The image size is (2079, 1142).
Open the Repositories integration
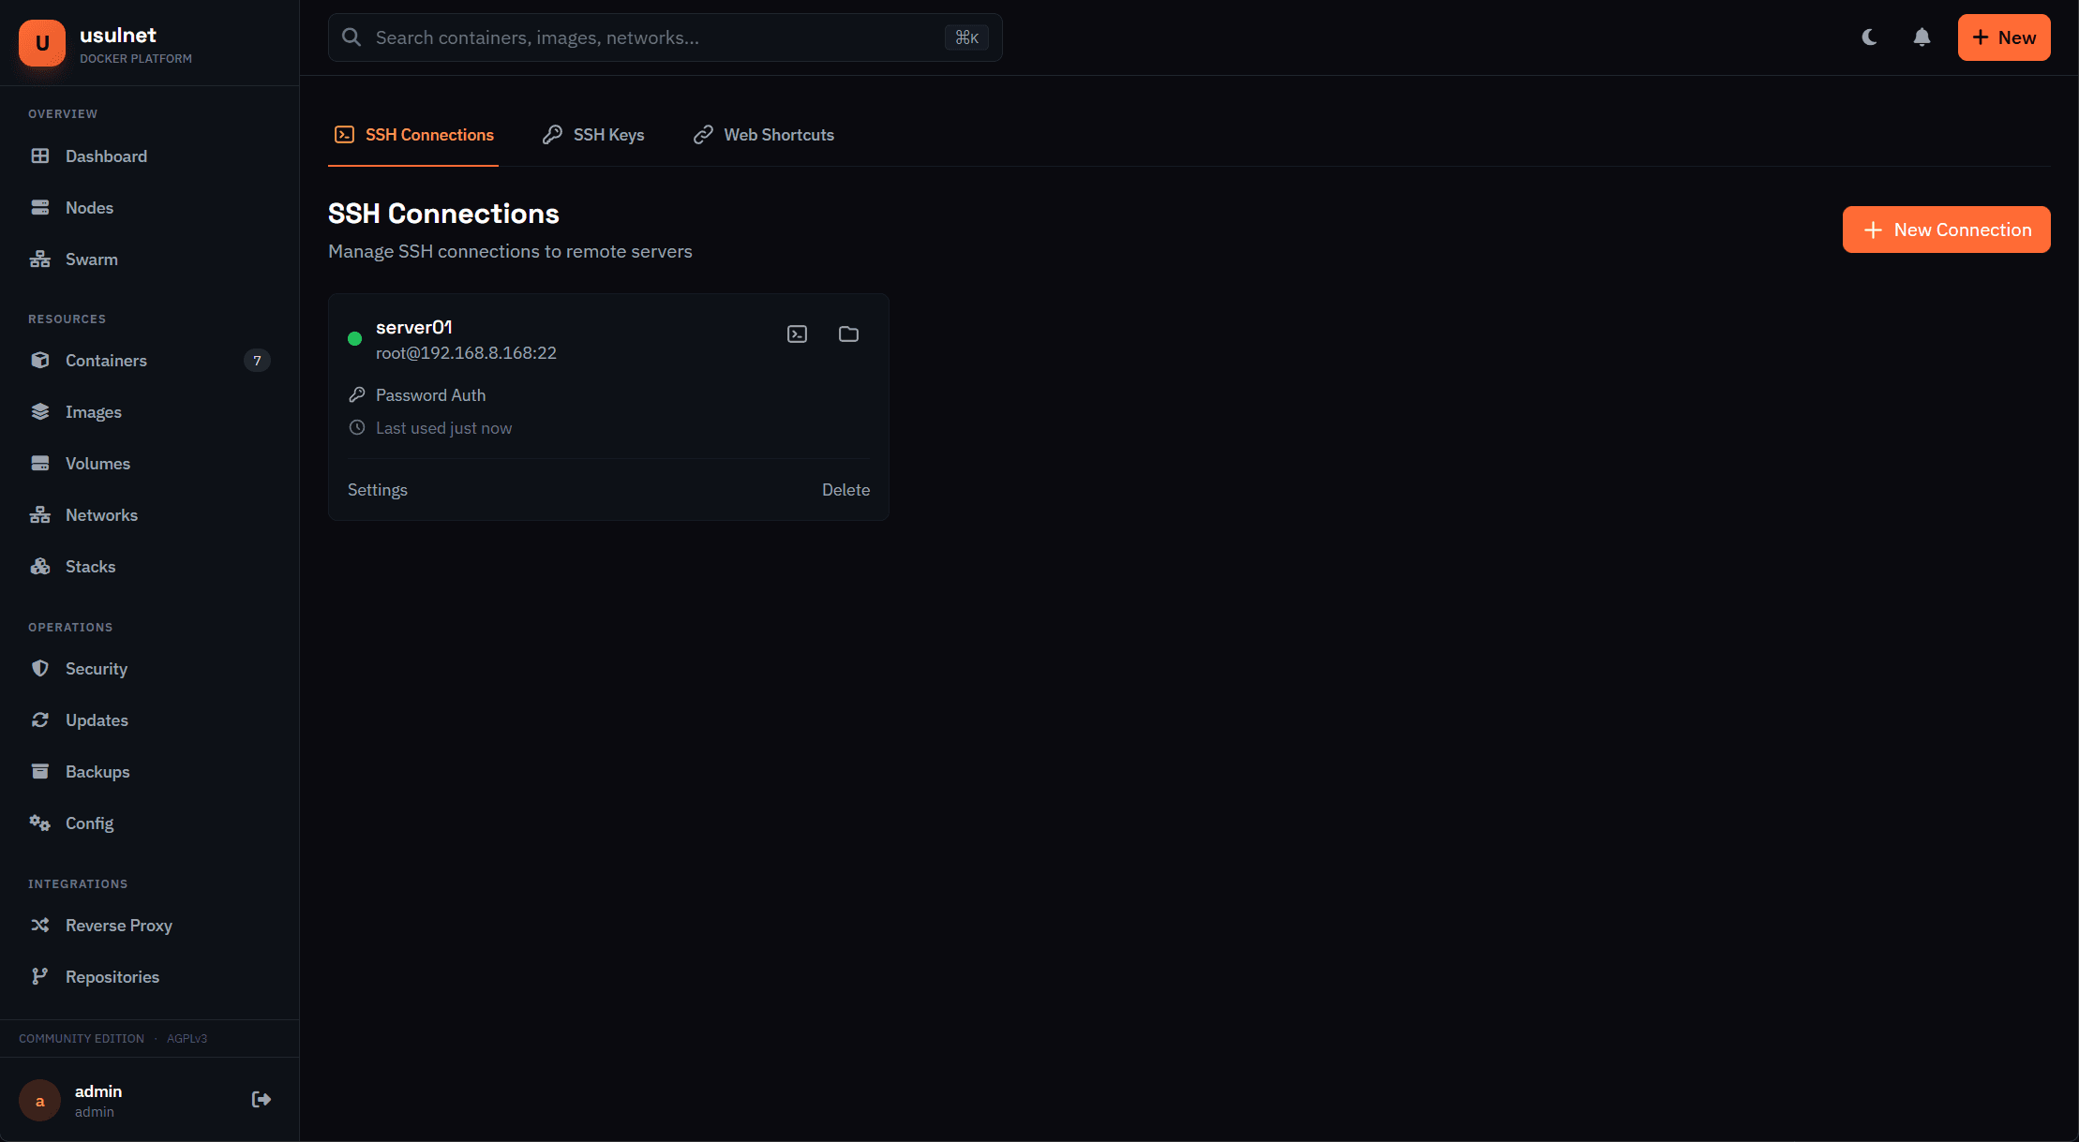(x=112, y=976)
